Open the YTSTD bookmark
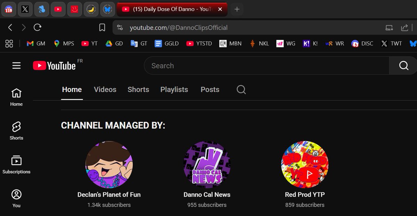Viewport: 417px width, 216px height. (x=199, y=43)
